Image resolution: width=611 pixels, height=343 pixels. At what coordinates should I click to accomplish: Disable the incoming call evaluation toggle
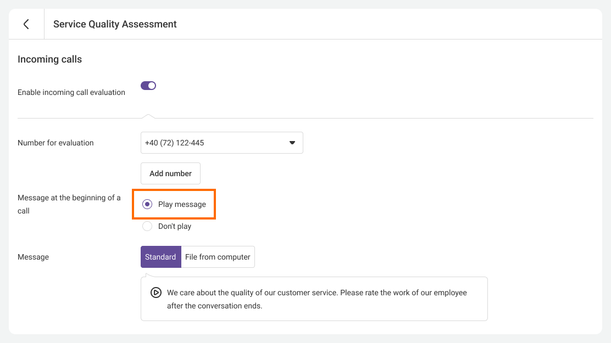(148, 86)
